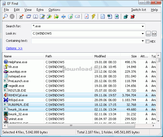Image resolution: width=163 pixels, height=137 pixels.
Task: Click the gray stop search icon
Action: 12,16
